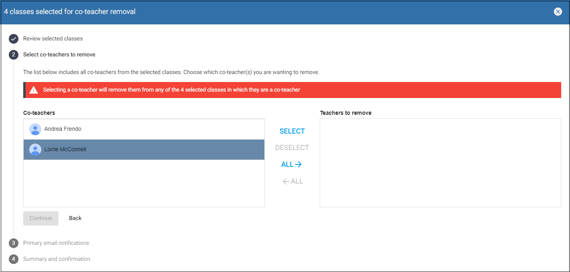The width and height of the screenshot is (570, 272).
Task: Open Review selected classes step
Action: click(53, 39)
